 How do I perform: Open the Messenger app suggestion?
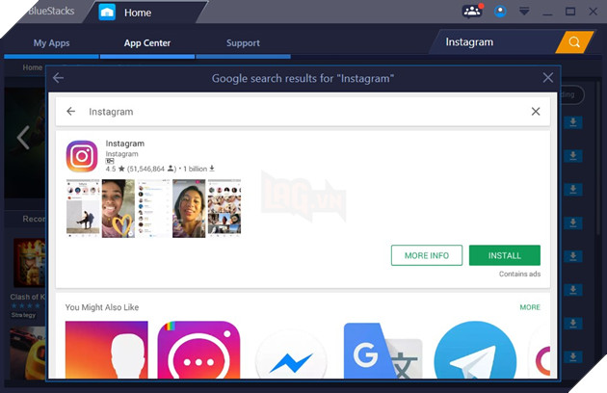click(x=291, y=354)
